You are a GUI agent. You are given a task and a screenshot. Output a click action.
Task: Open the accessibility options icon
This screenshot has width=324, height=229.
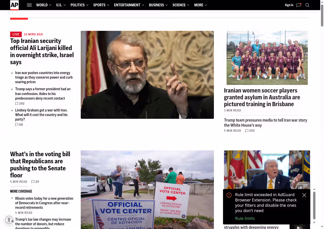coord(9,220)
